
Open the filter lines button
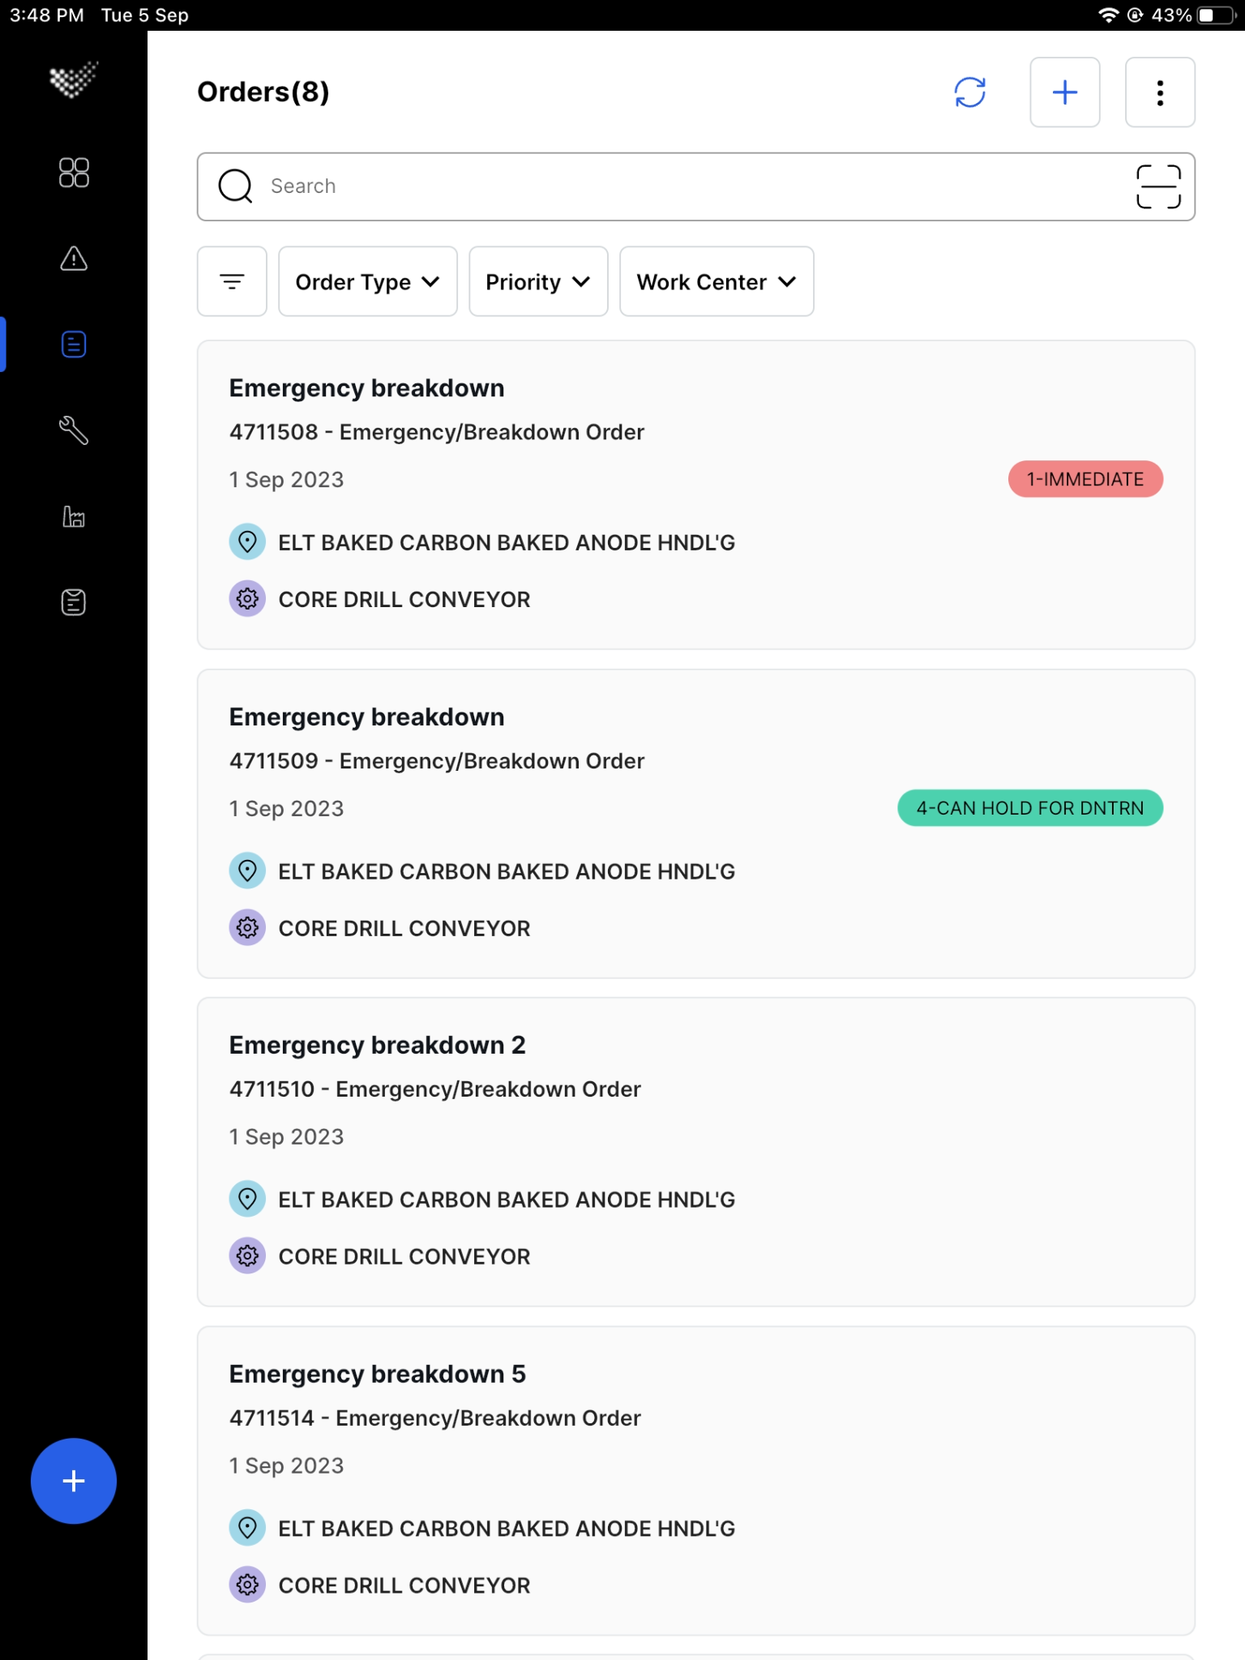click(232, 281)
